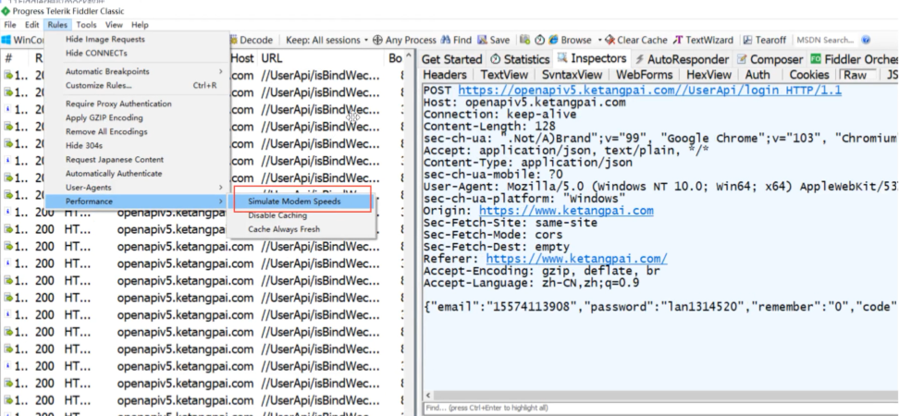Image resolution: width=899 pixels, height=416 pixels.
Task: Click the Referer ketangpai.com link
Action: point(576,259)
